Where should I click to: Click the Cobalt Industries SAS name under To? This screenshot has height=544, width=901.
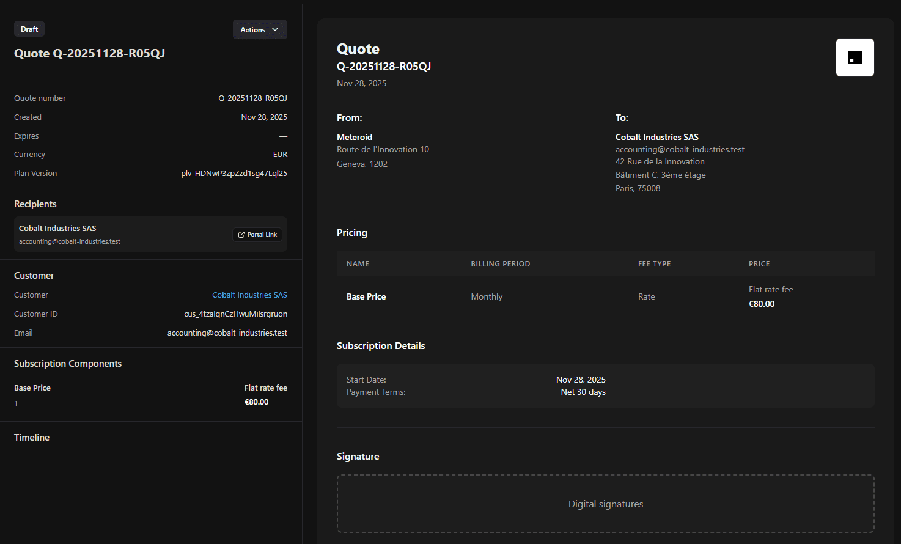click(x=657, y=137)
